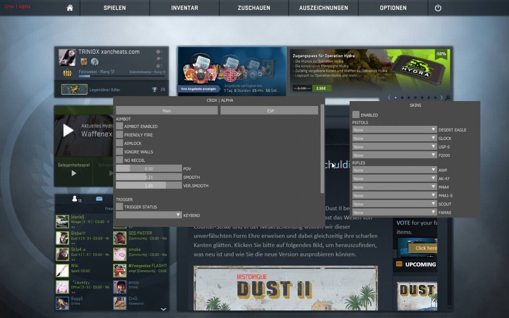Viewport: 509px width, 318px height.
Task: Open the KEYBIND dropdown
Action: 149,215
